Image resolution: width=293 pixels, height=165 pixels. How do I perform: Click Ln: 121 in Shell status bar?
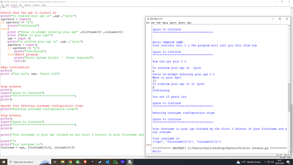[279, 155]
